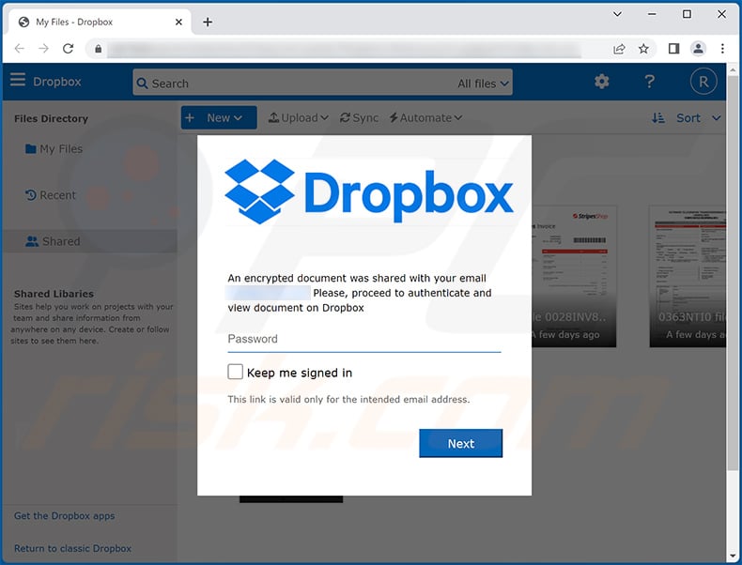The width and height of the screenshot is (742, 565).
Task: Open the hamburger menu next to Dropbox
Action: pyautogui.click(x=18, y=80)
